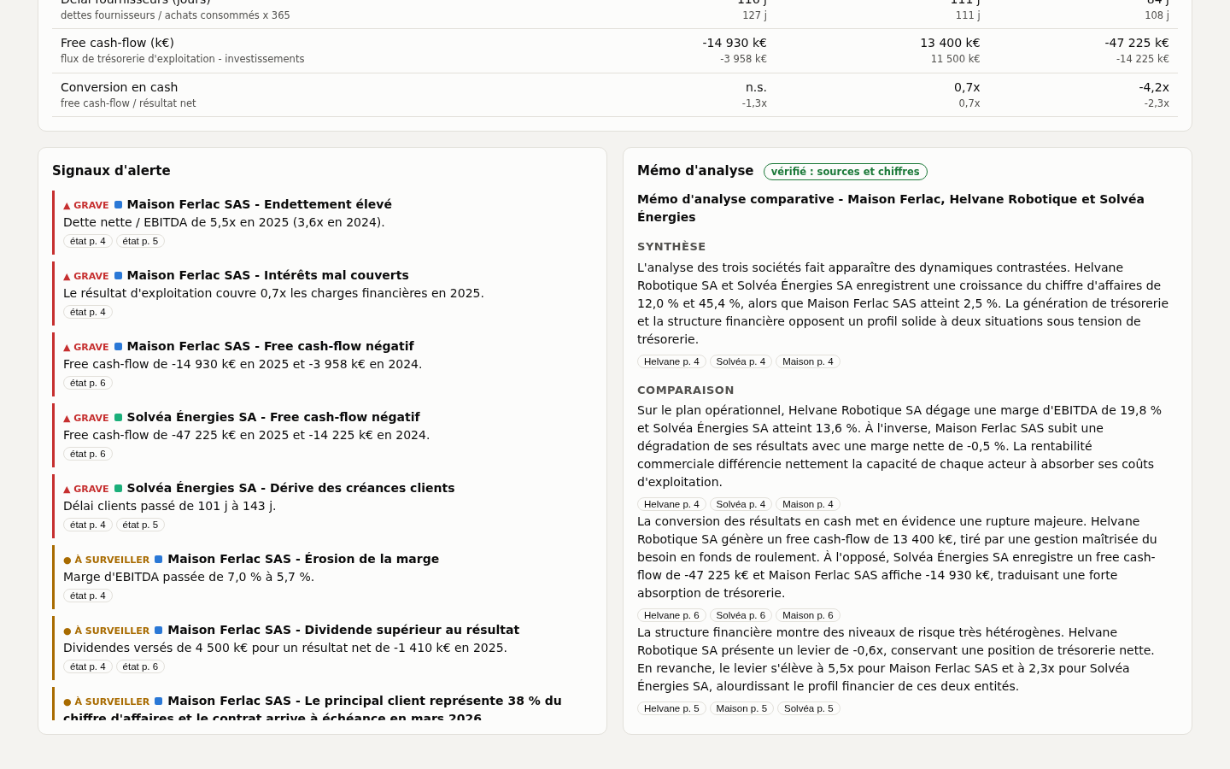
Task: Select alert 'Maison Ferlac SAS - Érosion de la marge'
Action: click(x=303, y=559)
